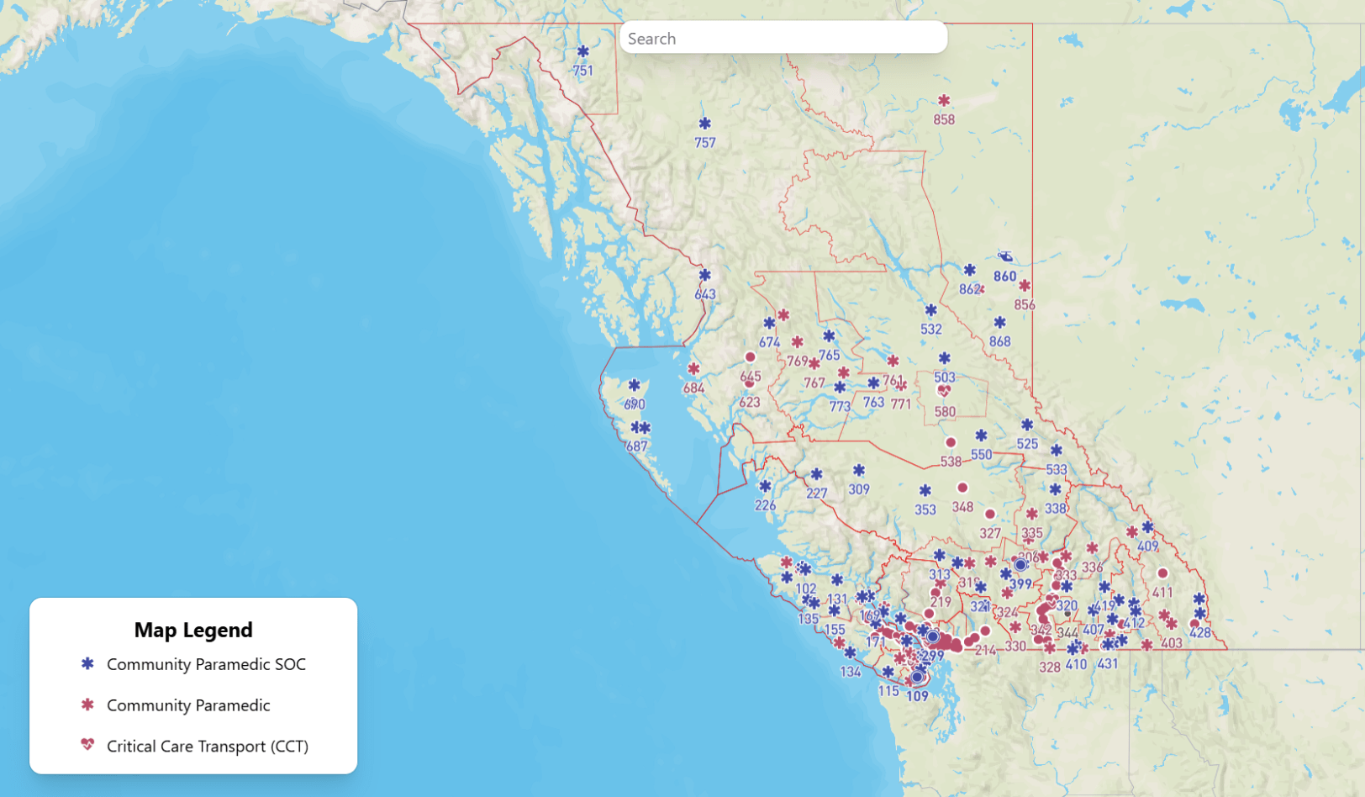Image resolution: width=1365 pixels, height=797 pixels.
Task: Click inside the Search box
Action: click(x=783, y=38)
